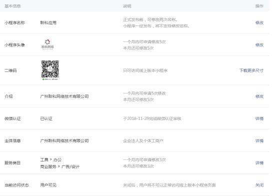Select the 聆科应用 program name text
This screenshot has width=277, height=196.
click(x=48, y=23)
